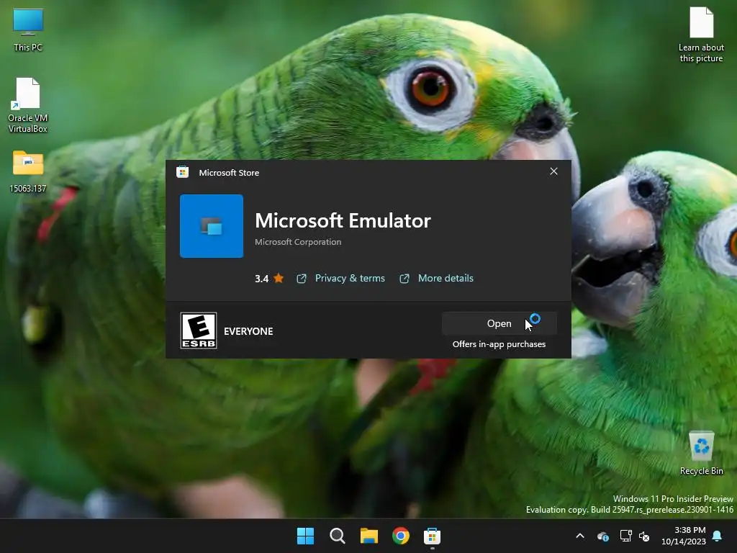Open the notifications bell
This screenshot has height=553, width=737.
click(718, 536)
